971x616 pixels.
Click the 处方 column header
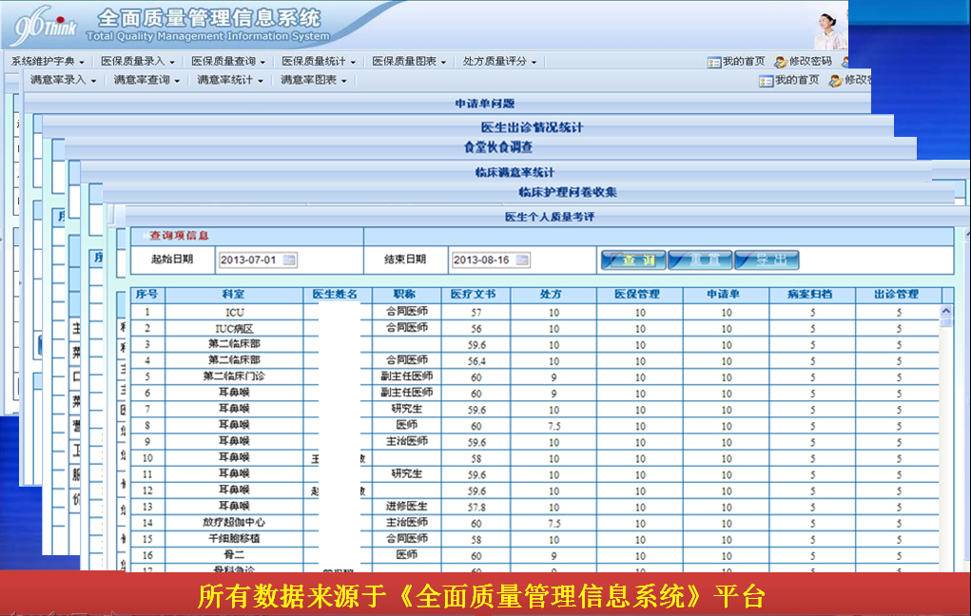coord(553,295)
